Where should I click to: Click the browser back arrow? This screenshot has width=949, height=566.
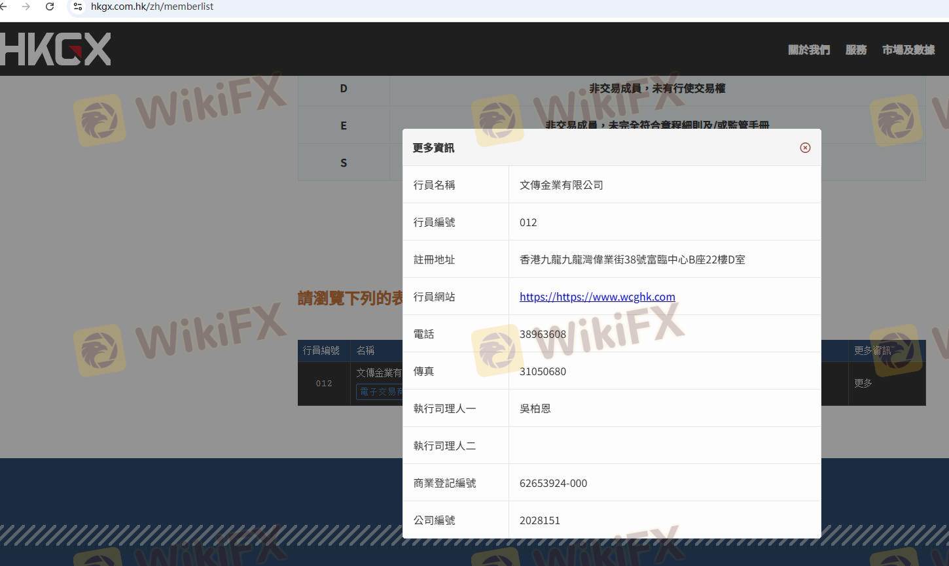pyautogui.click(x=3, y=7)
